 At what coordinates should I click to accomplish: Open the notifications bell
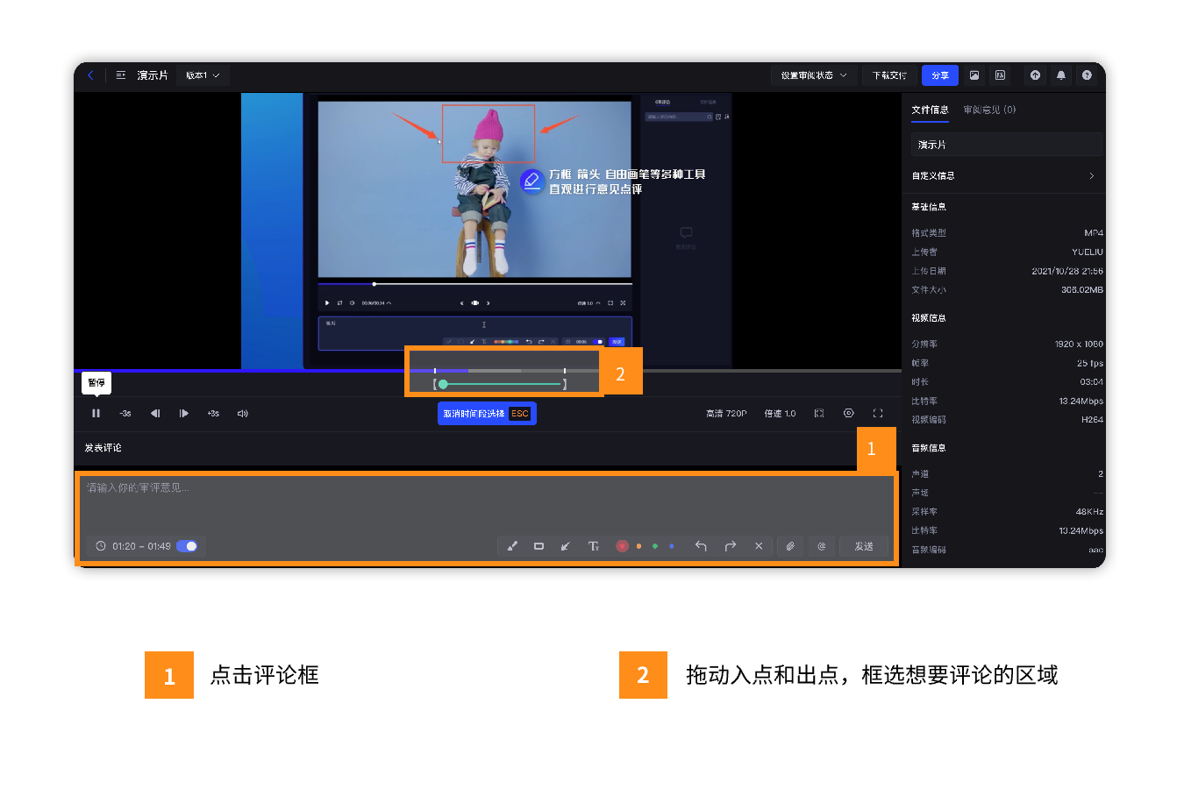1061,75
